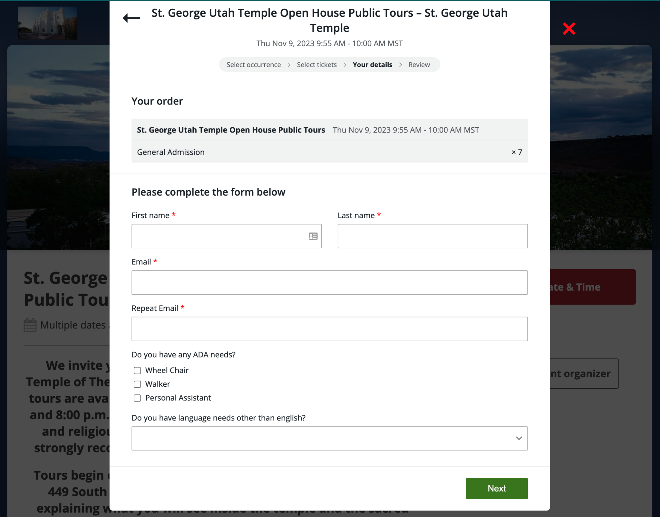This screenshot has height=517, width=660.
Task: Click the red Date & Time button behind dialog
Action: (592, 287)
